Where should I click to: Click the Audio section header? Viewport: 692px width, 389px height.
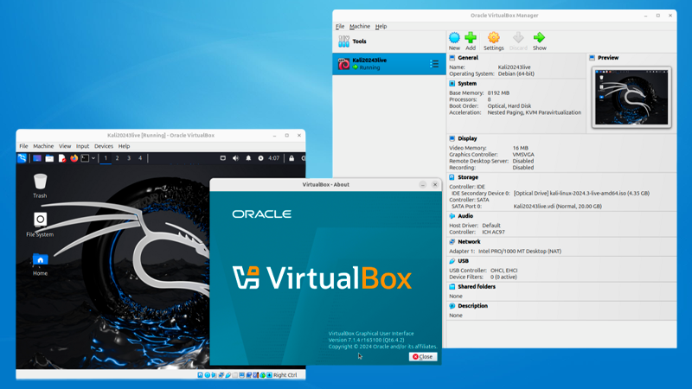(x=465, y=216)
